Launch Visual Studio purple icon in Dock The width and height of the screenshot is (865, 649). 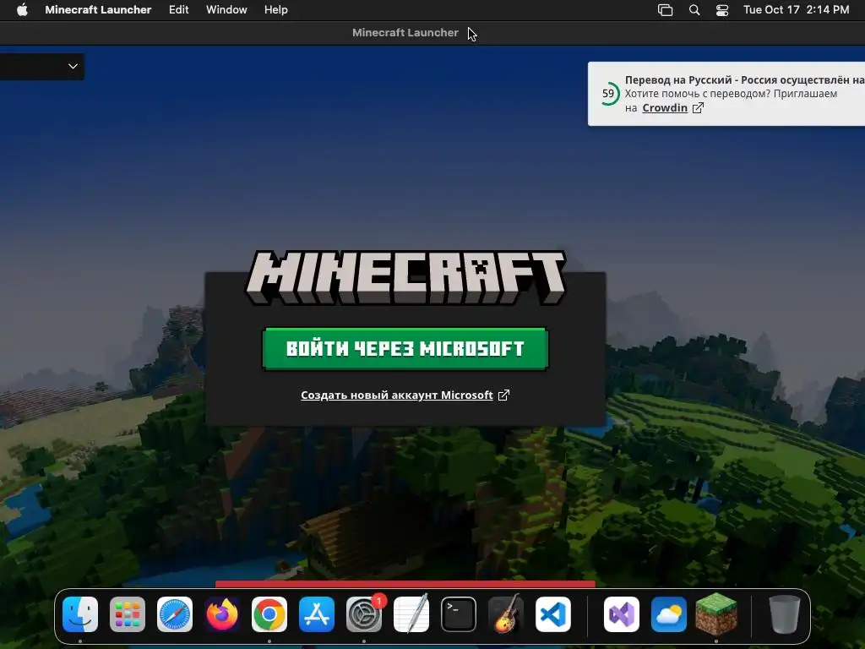pos(622,614)
